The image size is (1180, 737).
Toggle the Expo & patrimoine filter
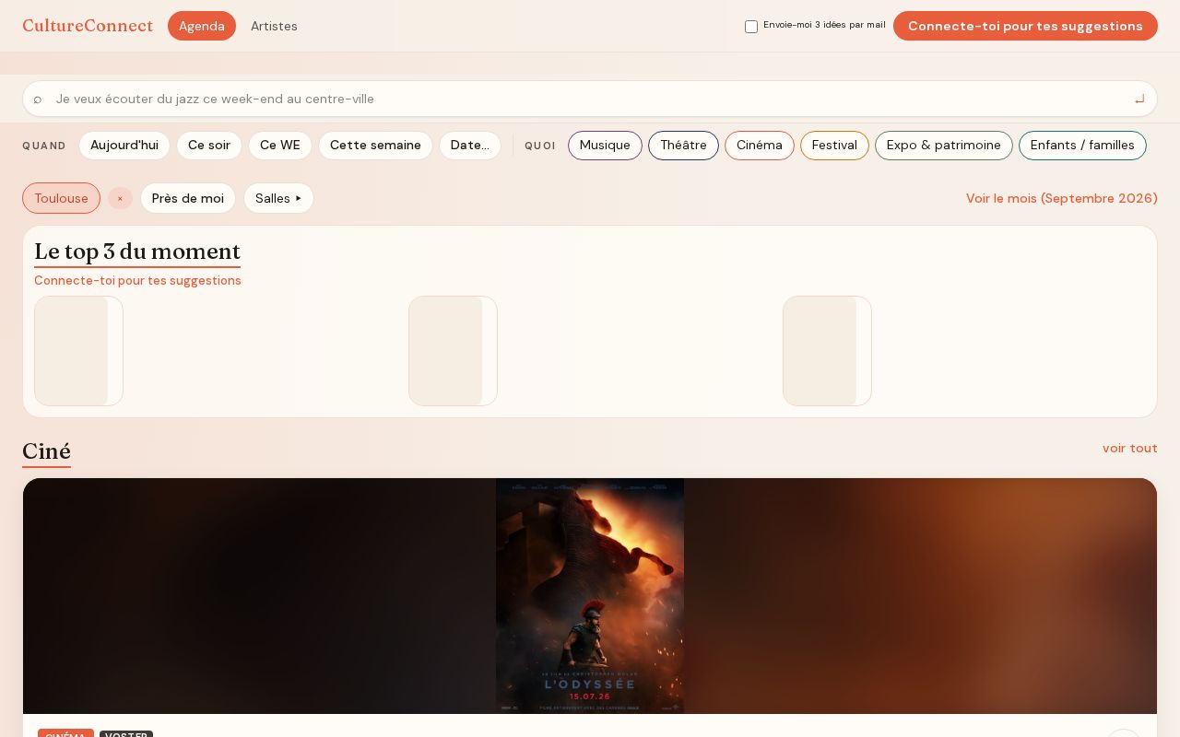[x=944, y=146]
